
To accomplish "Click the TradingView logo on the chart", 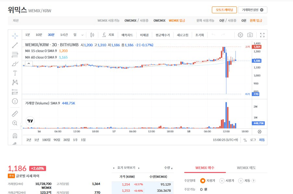I will [30, 121].
